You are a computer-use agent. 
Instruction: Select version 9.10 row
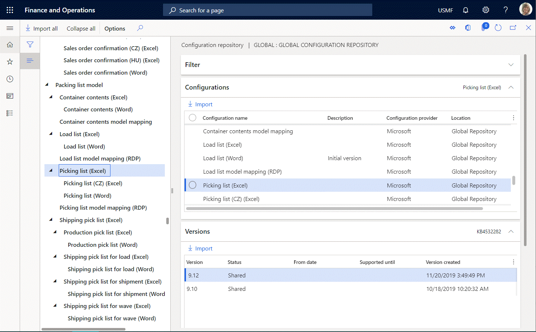[350, 289]
